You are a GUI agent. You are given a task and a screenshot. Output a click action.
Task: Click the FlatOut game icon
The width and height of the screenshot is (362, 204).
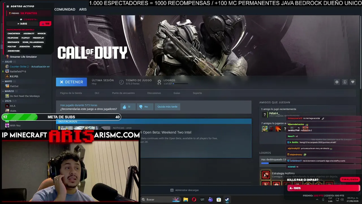click(x=7, y=86)
